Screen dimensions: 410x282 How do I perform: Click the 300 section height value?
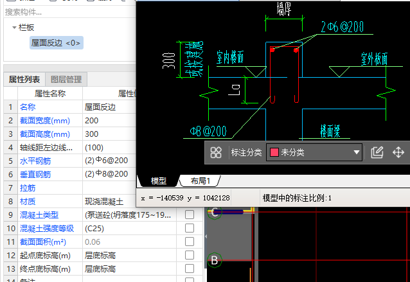click(x=109, y=134)
